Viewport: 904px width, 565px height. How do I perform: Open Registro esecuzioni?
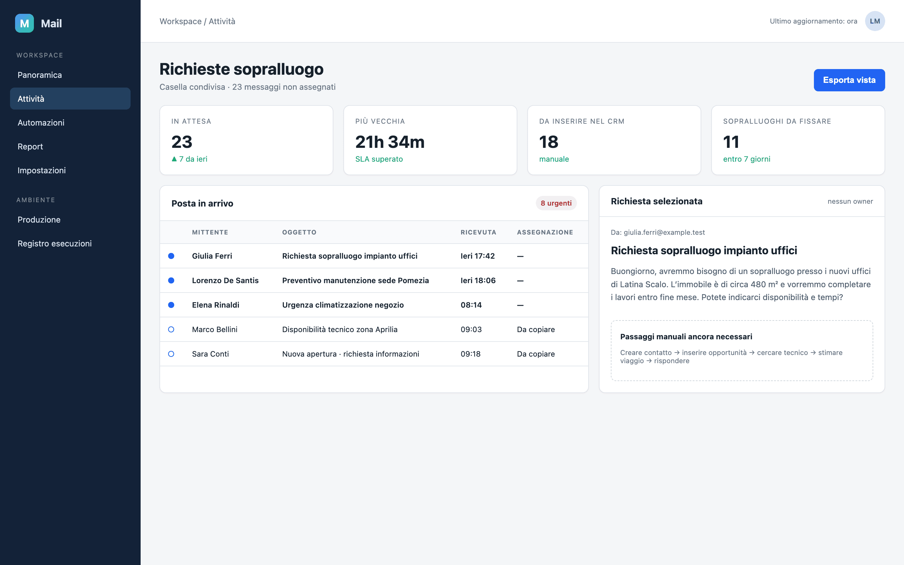[70, 244]
